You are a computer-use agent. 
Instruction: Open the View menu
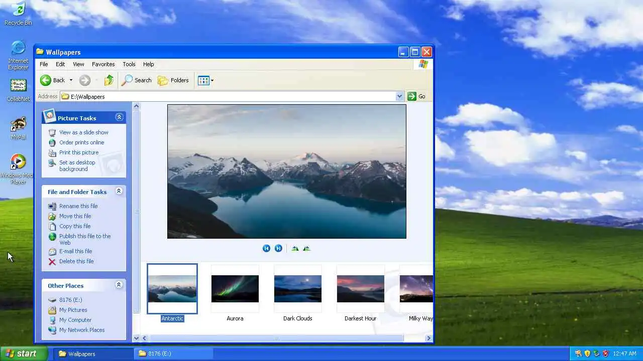click(78, 64)
